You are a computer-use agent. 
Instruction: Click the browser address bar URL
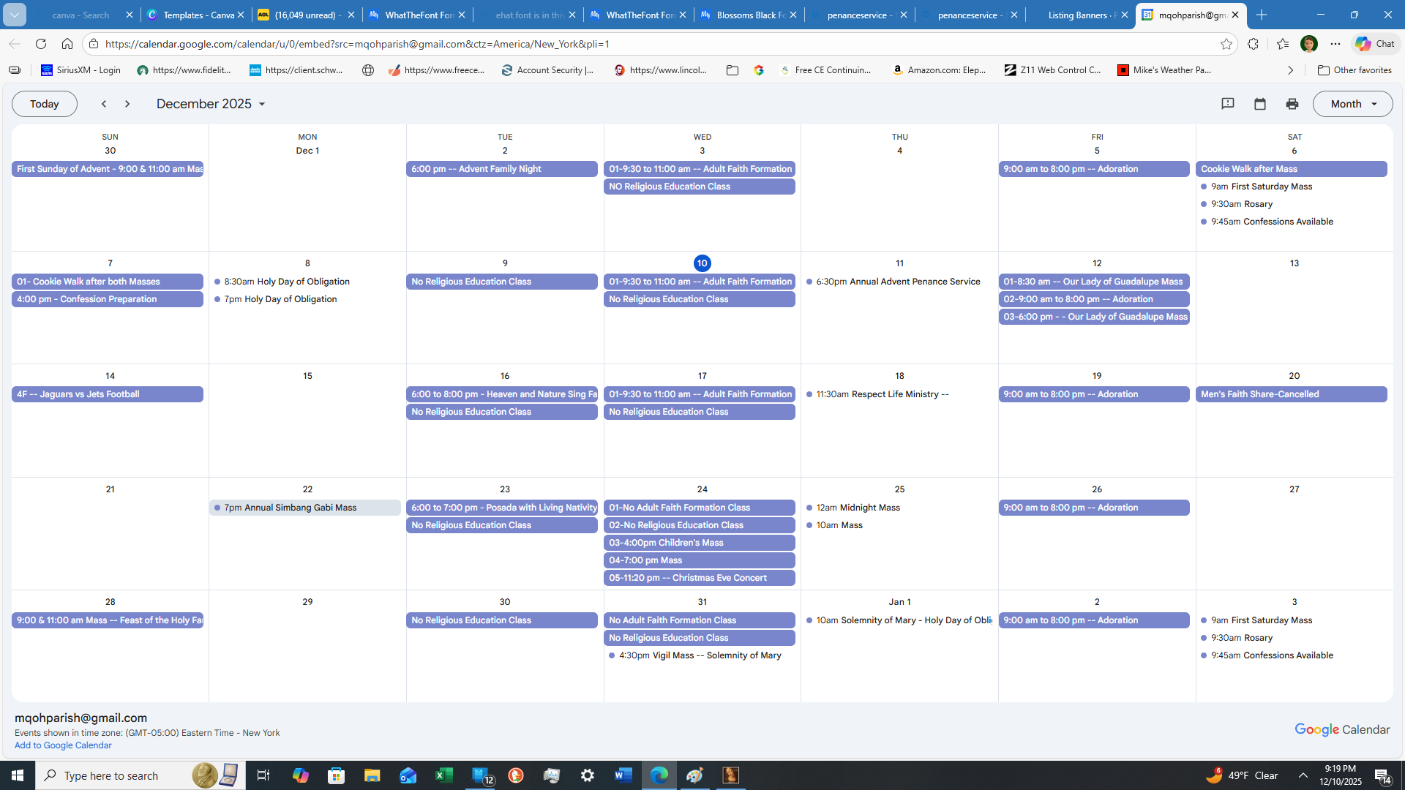click(x=357, y=44)
